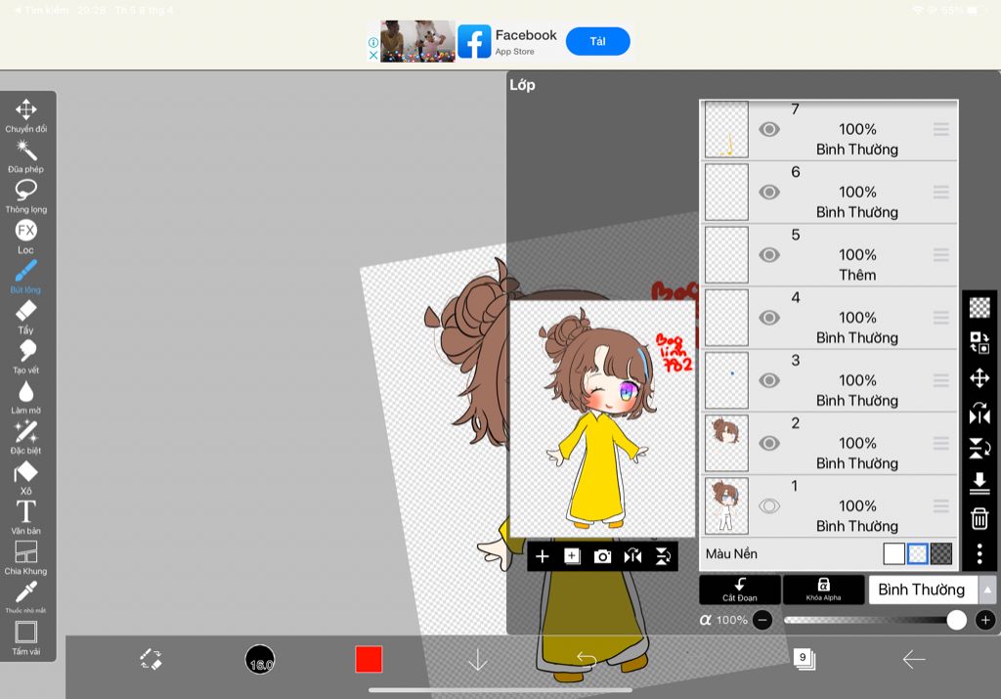The height and width of the screenshot is (699, 1001).
Task: Tap the opacity slider handle
Action: (x=956, y=620)
